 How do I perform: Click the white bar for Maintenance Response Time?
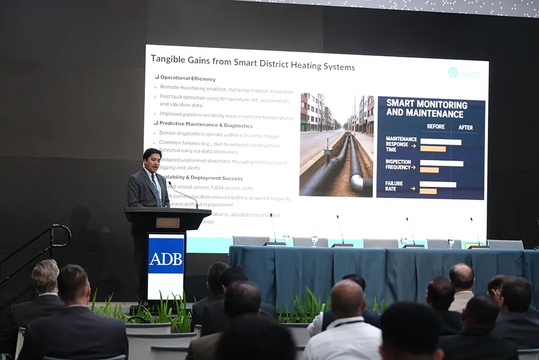[441, 142]
